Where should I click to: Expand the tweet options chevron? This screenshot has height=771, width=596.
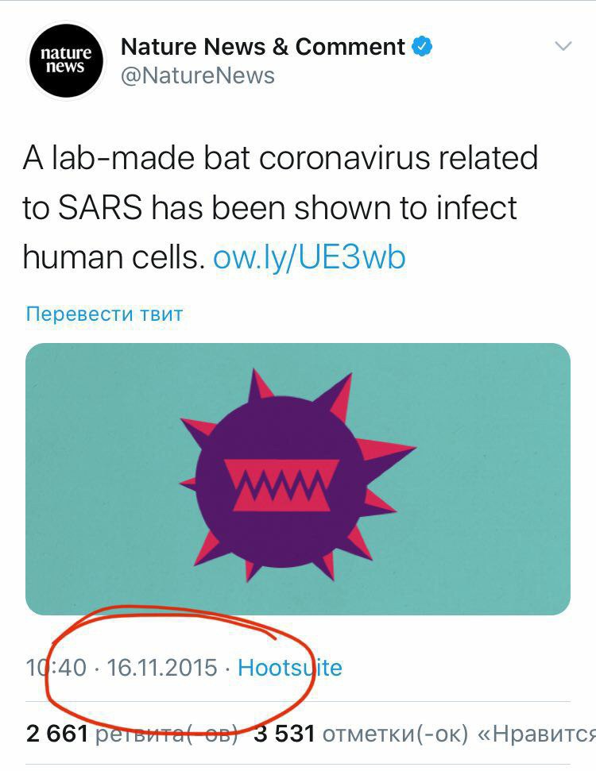point(563,47)
